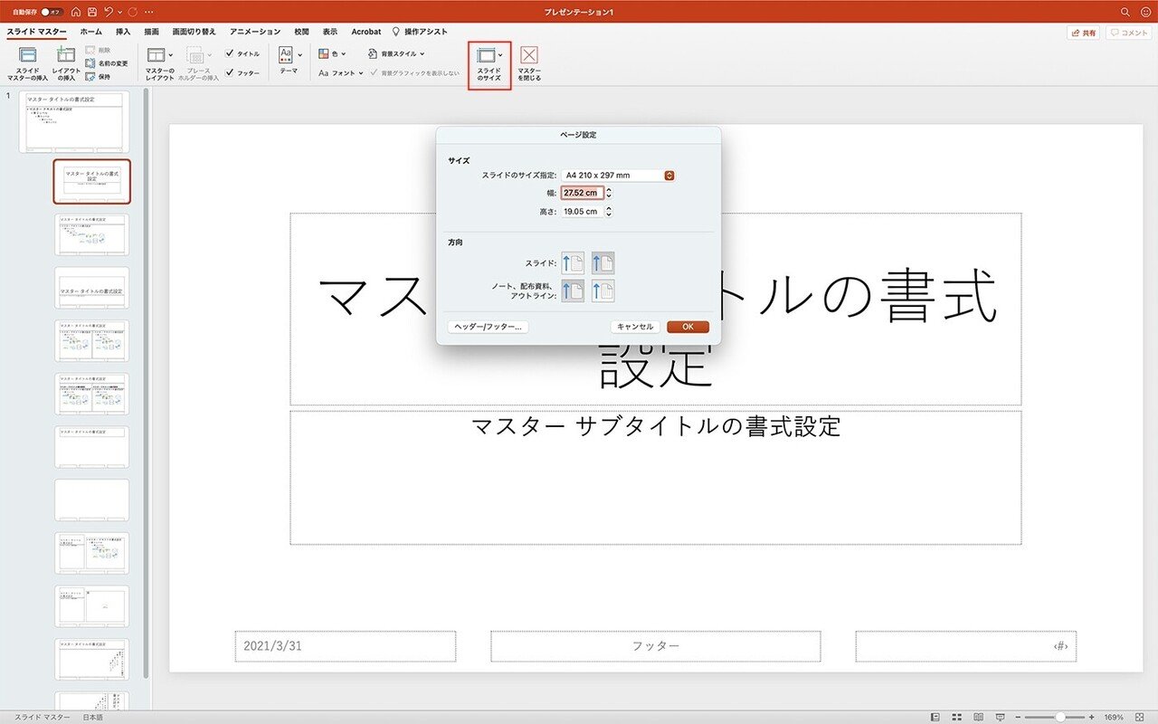Select portrait orientation for スライド
This screenshot has width=1158, height=724.
point(573,262)
